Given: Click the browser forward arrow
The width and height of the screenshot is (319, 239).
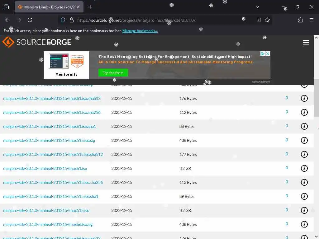Looking at the screenshot, I should (x=19, y=20).
